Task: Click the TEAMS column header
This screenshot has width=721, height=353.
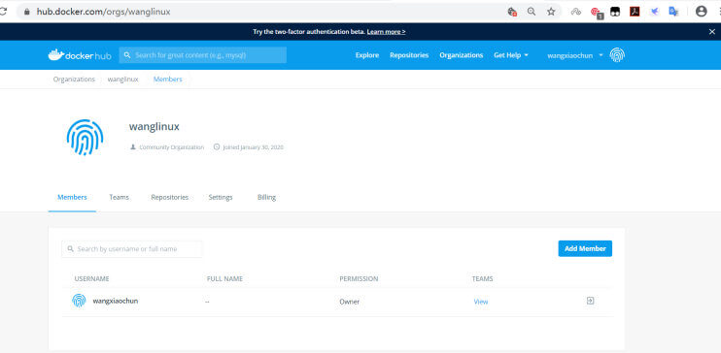Action: point(482,278)
